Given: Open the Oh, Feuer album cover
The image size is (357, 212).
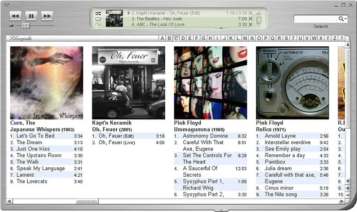Looking at the screenshot, I should [129, 83].
